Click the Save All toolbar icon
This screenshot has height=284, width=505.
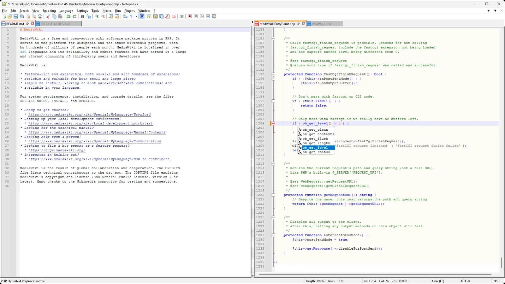(22, 16)
